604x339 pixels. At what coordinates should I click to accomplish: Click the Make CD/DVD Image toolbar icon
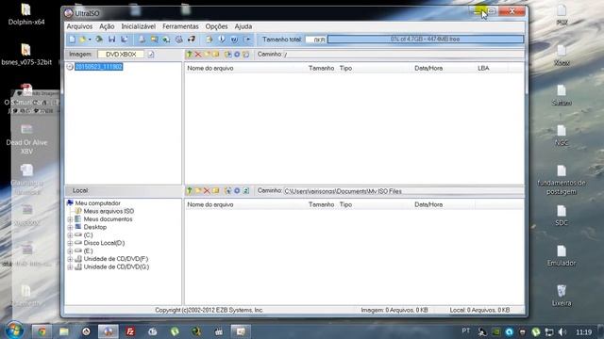pyautogui.click(x=142, y=40)
